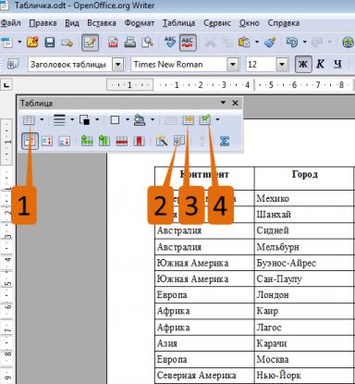355x384 pixels.
Task: Align cell content to top
Action: 30,142
